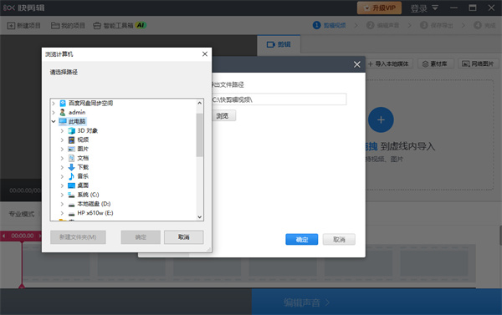
Task: Expand the admin node
Action: (x=54, y=112)
